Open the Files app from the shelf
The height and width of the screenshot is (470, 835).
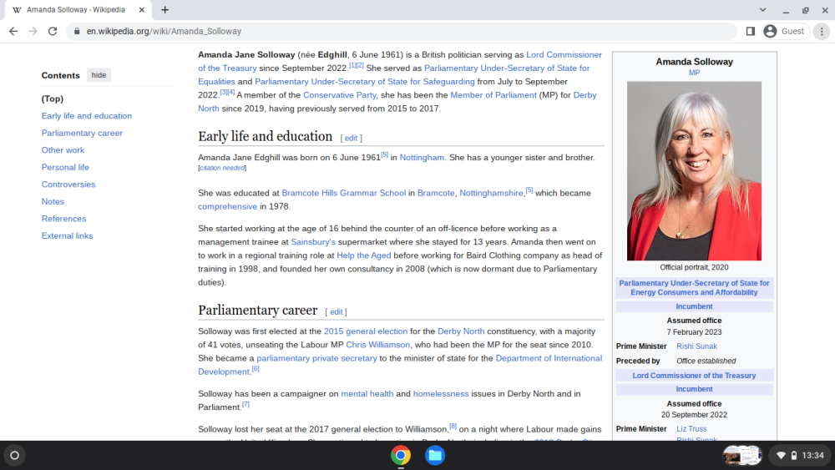pyautogui.click(x=434, y=455)
